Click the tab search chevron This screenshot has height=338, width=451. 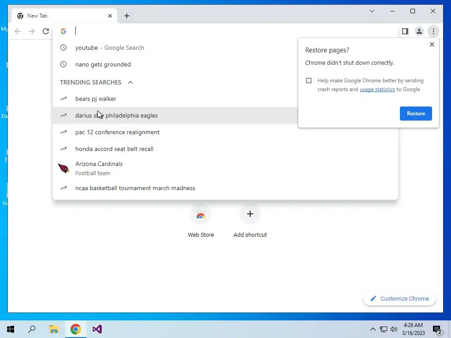[372, 11]
